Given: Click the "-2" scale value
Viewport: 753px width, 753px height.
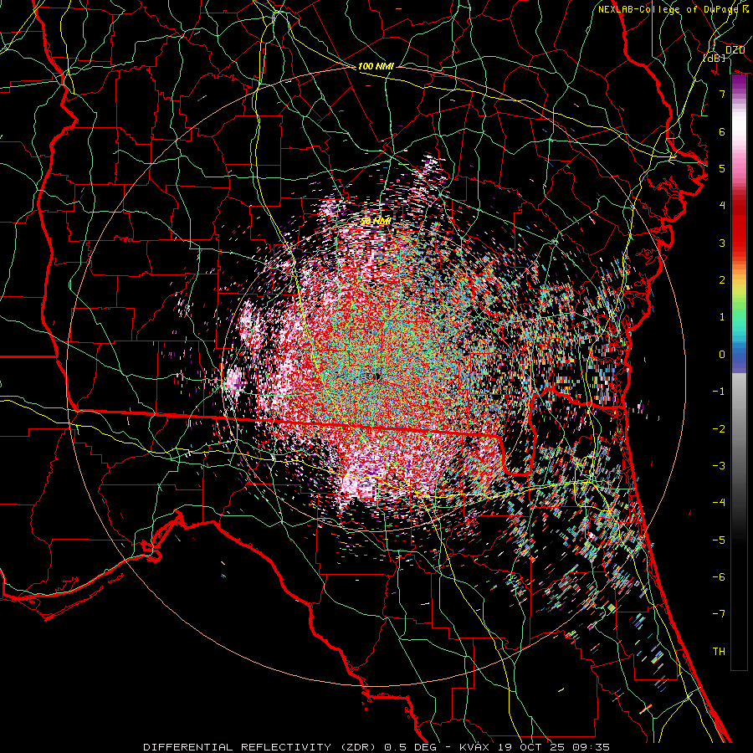Looking at the screenshot, I should [719, 429].
